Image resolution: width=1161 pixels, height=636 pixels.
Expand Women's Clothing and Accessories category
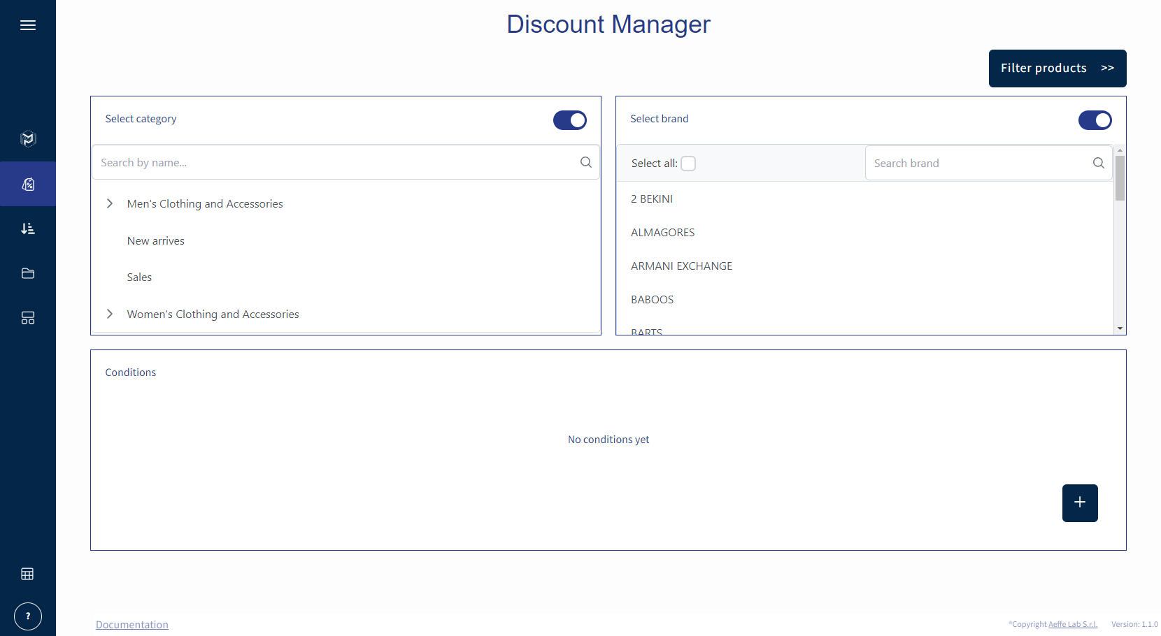coord(110,314)
